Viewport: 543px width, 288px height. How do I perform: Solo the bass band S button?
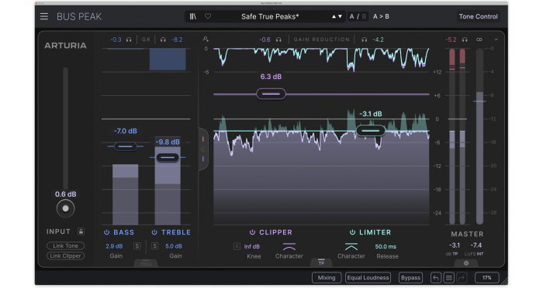click(137, 246)
